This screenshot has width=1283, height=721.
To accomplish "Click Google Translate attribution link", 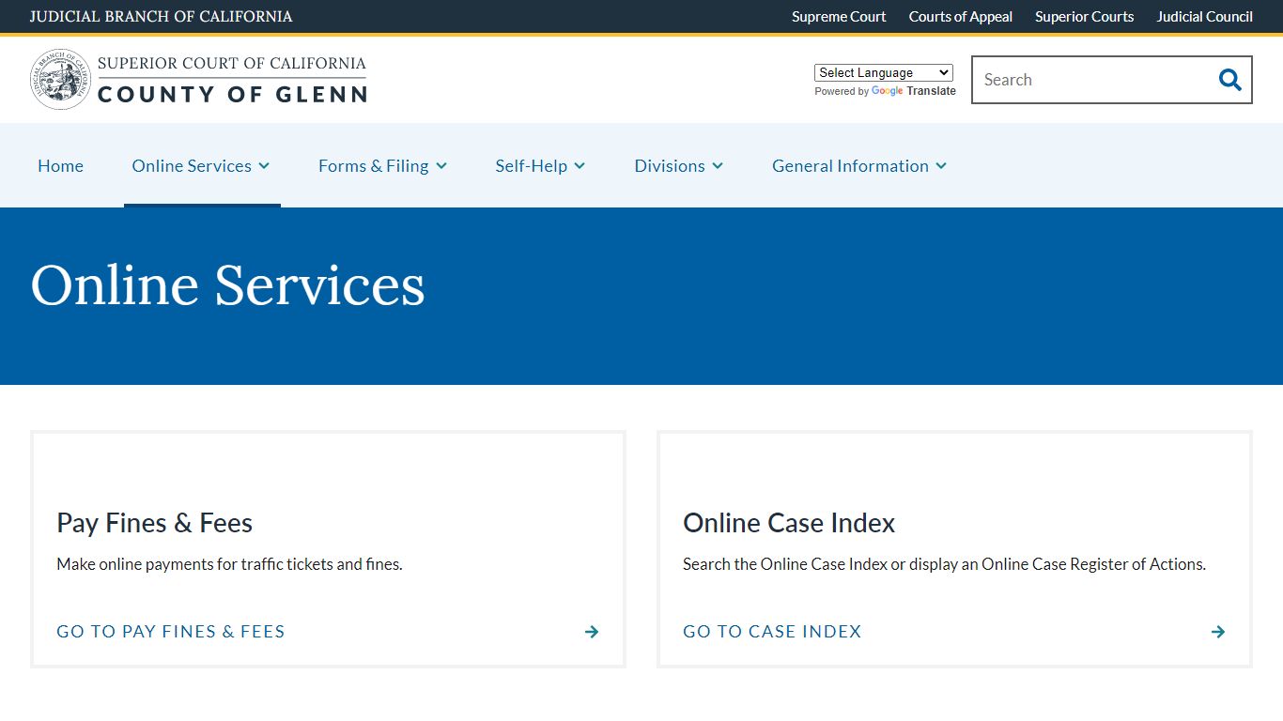I will [x=913, y=91].
